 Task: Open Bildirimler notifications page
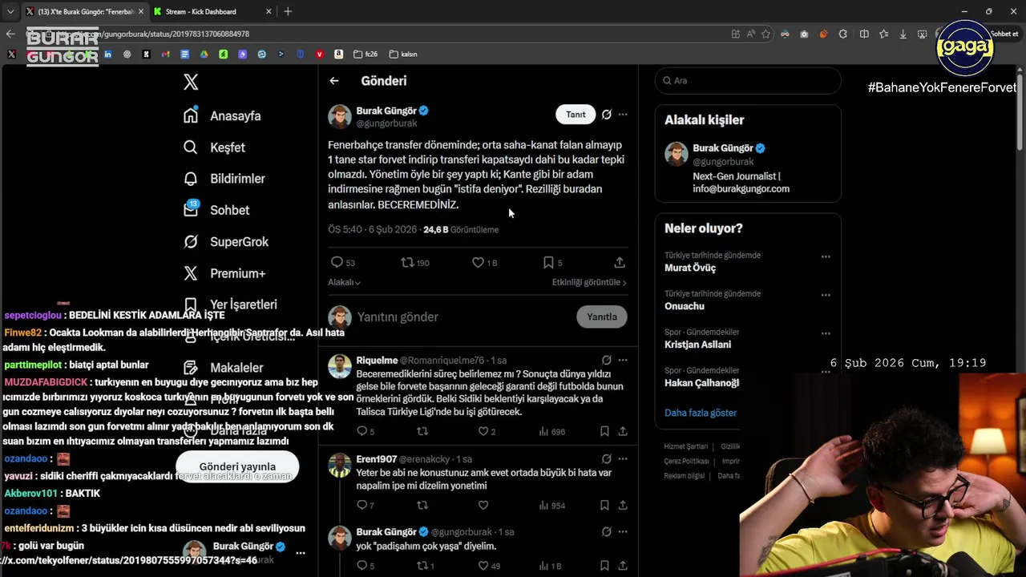(224, 179)
